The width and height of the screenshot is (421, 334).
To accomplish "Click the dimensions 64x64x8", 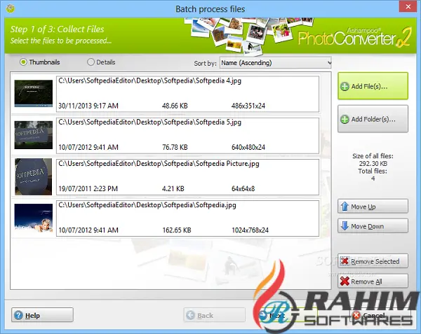I will tap(243, 189).
